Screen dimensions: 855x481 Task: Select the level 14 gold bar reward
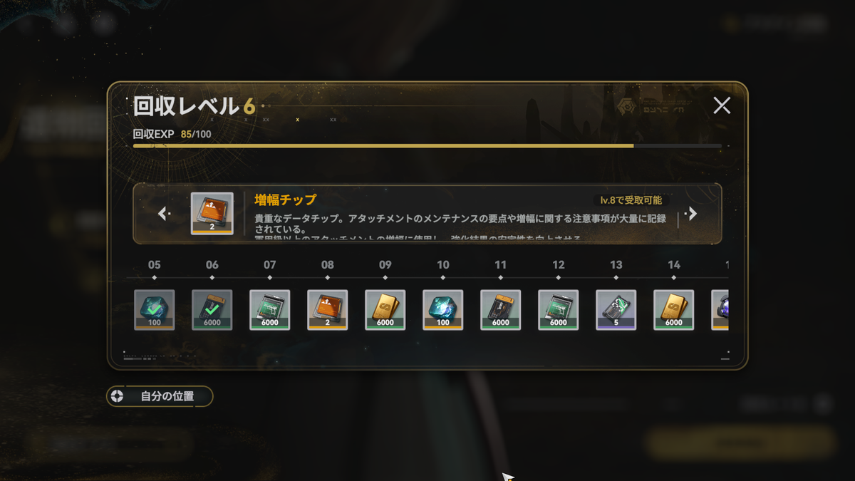(x=674, y=310)
